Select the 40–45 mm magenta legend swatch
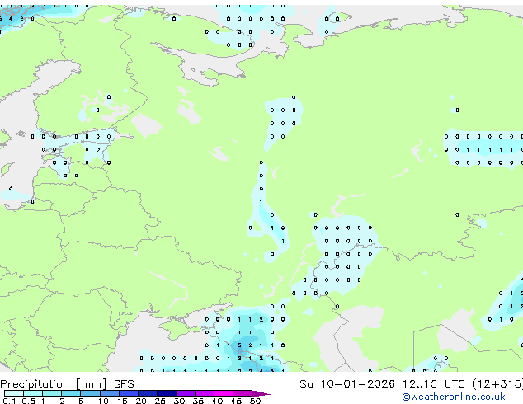This screenshot has height=404, width=523. coord(224,393)
